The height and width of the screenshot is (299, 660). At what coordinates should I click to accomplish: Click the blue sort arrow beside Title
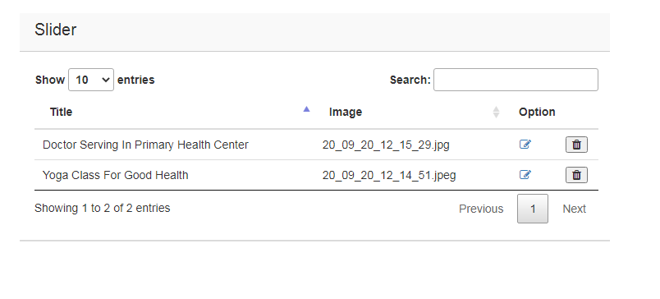point(306,109)
